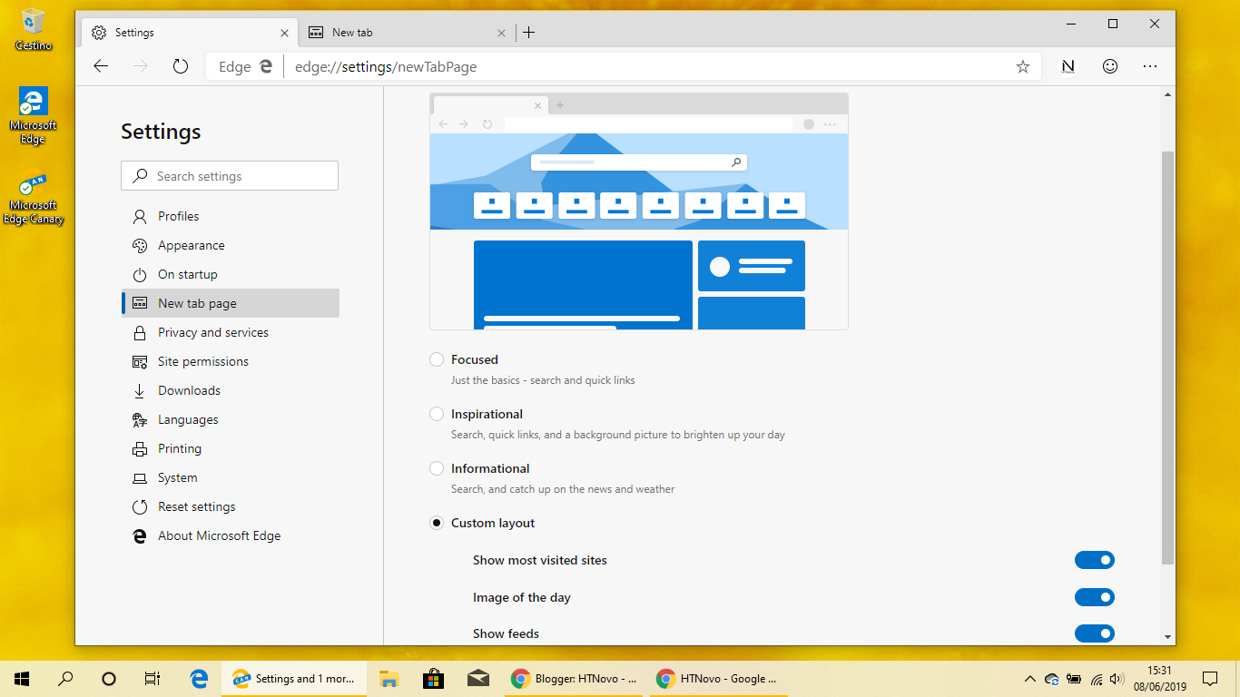Open volume control in system tray
Image resolution: width=1240 pixels, height=697 pixels.
point(1117,679)
